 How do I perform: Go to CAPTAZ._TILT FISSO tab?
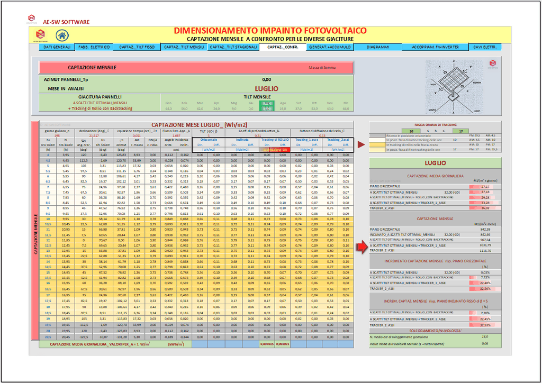(137, 47)
